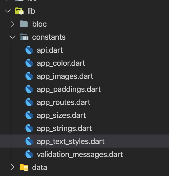The height and width of the screenshot is (176, 169).
Task: Collapse the constants folder chevron
Action: pos(12,37)
